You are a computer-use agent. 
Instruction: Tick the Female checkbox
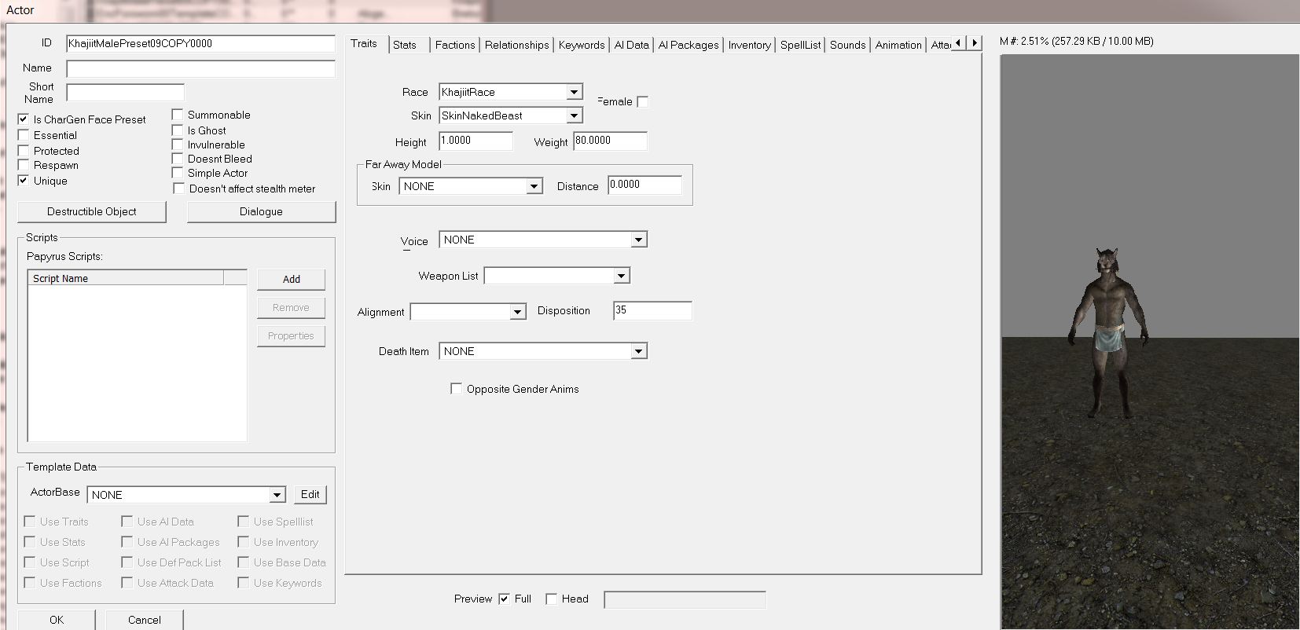pos(643,101)
